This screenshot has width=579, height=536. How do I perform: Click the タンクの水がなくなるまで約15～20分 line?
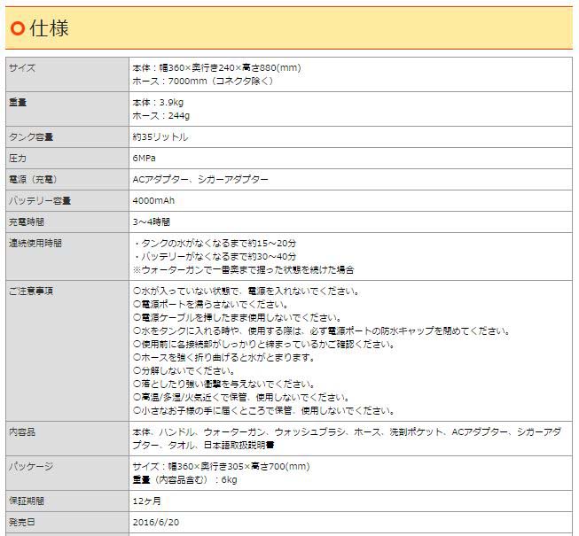pyautogui.click(x=215, y=244)
